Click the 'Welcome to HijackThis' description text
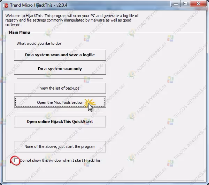Screen dimensions: 209x185 pos(72,20)
